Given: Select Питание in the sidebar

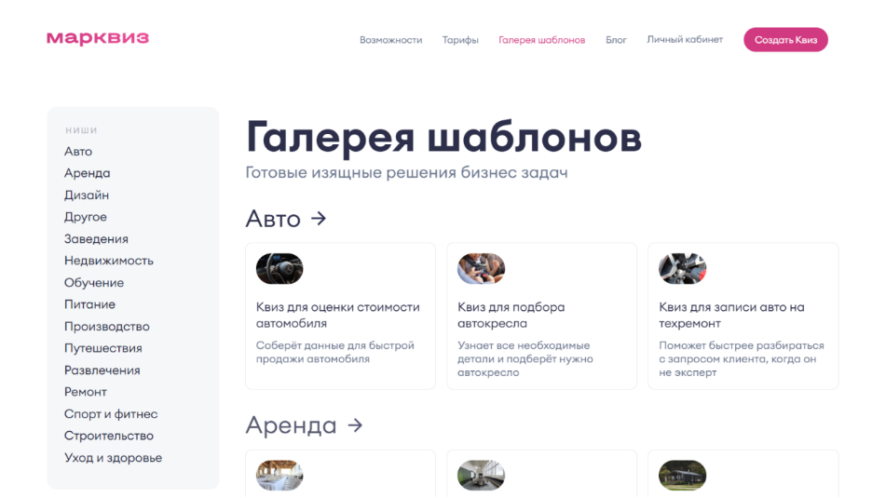Looking at the screenshot, I should (90, 304).
